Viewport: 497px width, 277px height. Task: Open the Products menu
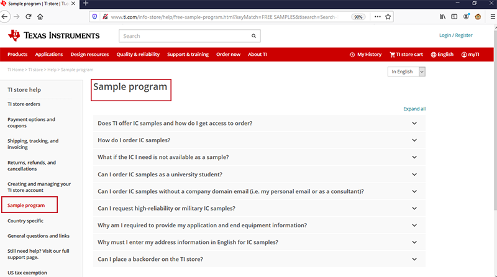[17, 54]
